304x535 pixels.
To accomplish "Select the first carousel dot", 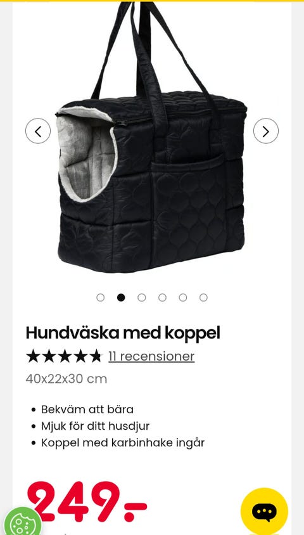I will (101, 297).
